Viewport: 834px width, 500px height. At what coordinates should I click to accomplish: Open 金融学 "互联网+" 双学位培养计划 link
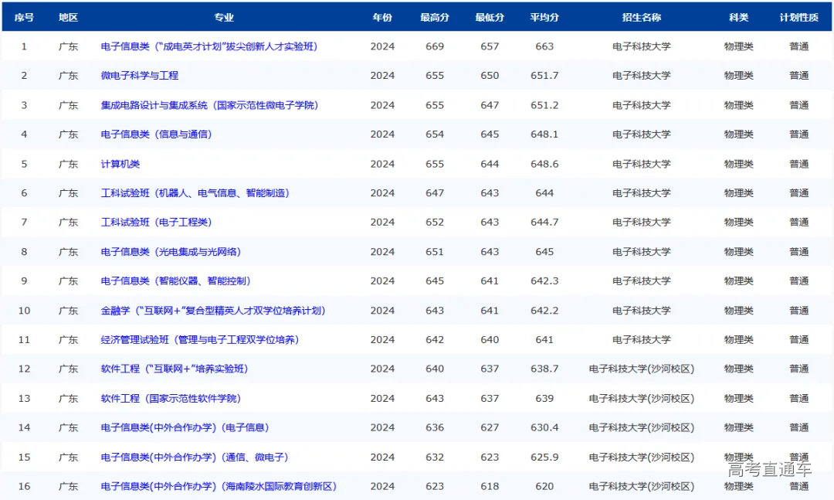[213, 311]
